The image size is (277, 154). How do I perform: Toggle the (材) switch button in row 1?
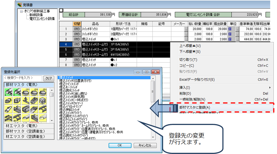click(x=76, y=29)
